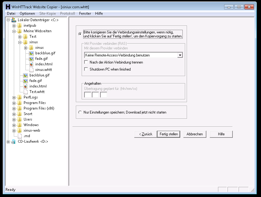Select the Test.whtt file icon

point(25,92)
